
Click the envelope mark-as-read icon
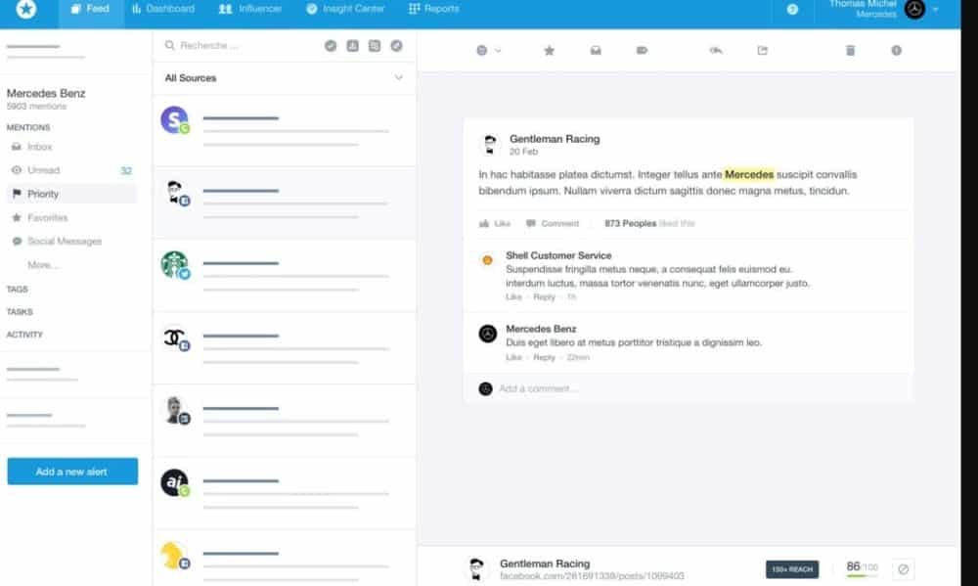tap(595, 51)
